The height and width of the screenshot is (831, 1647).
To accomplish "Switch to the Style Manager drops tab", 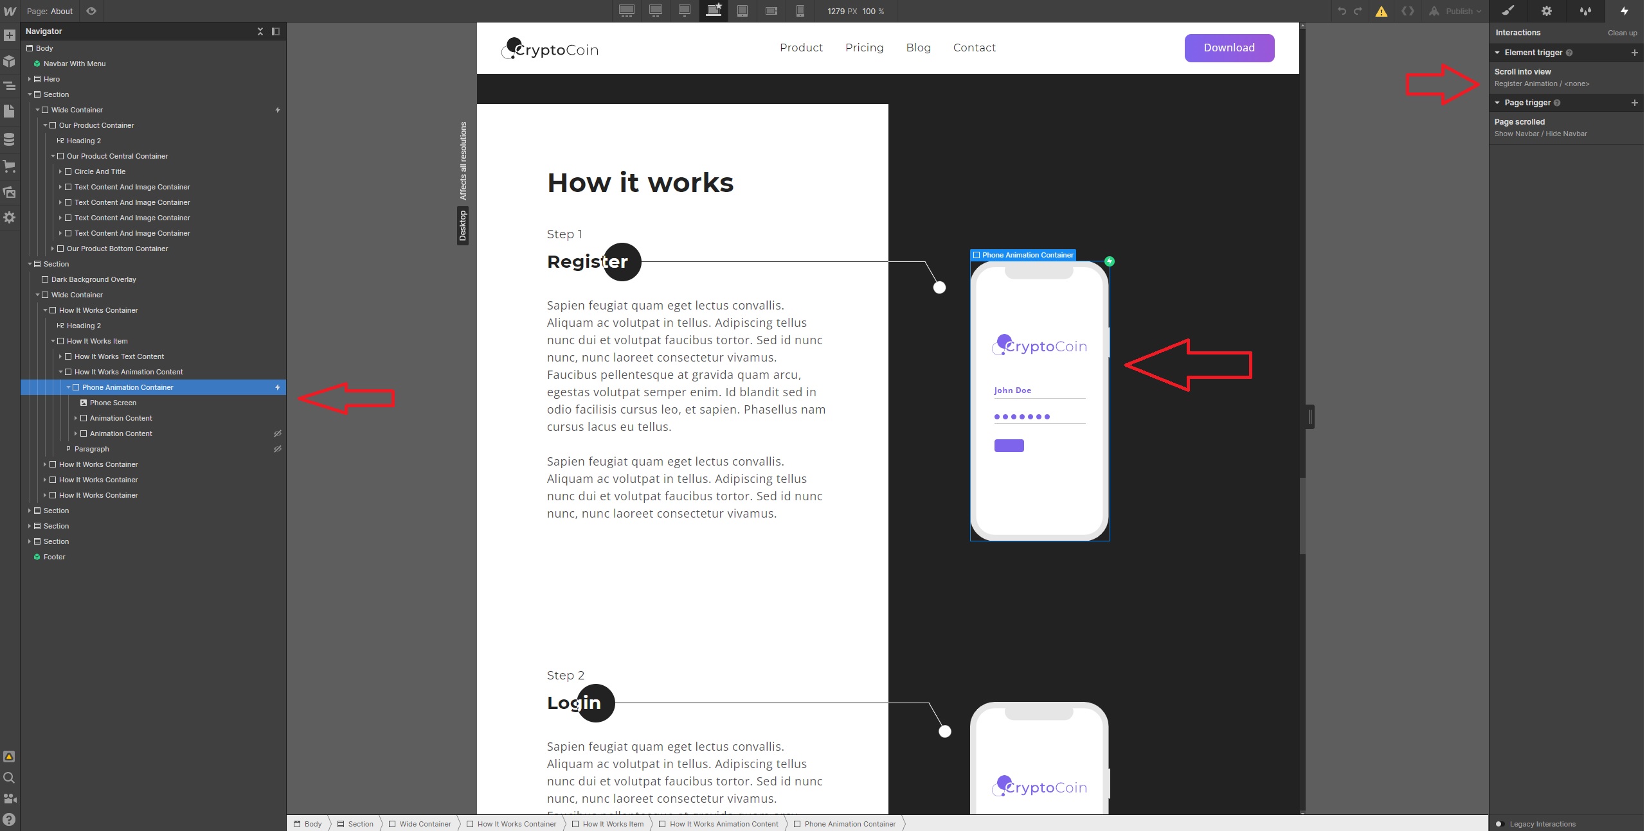I will 1585,11.
